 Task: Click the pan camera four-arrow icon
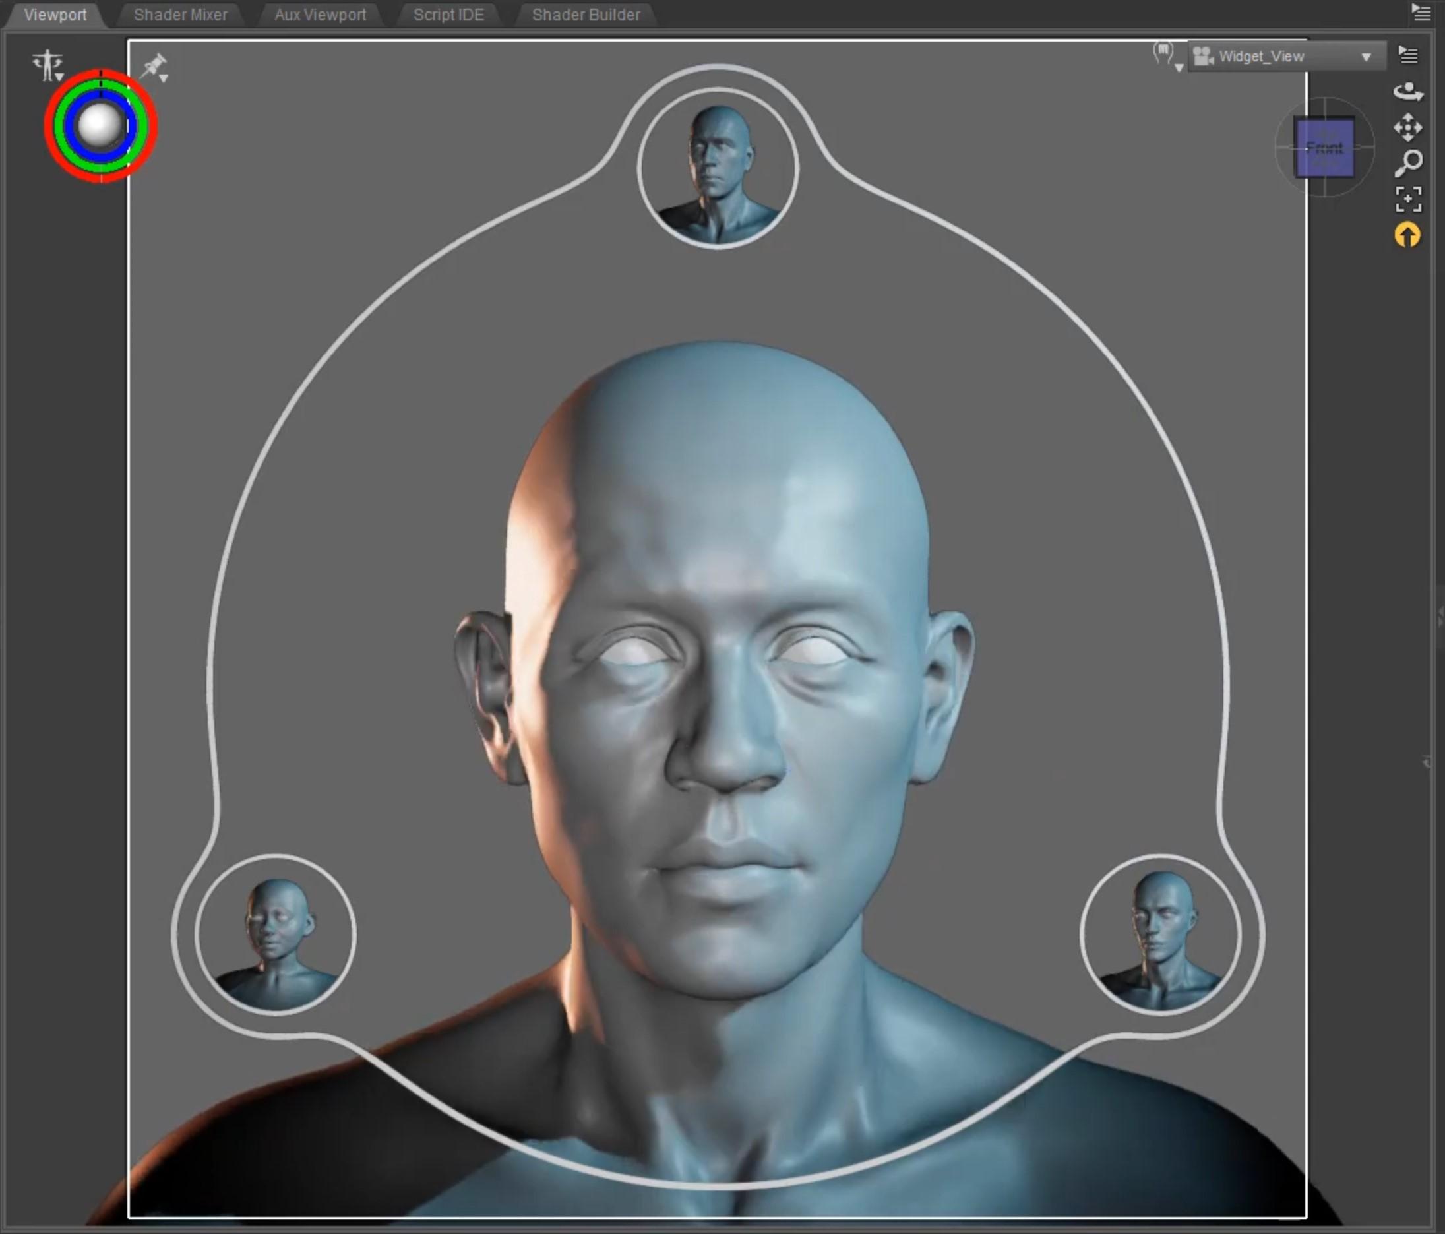click(1407, 128)
